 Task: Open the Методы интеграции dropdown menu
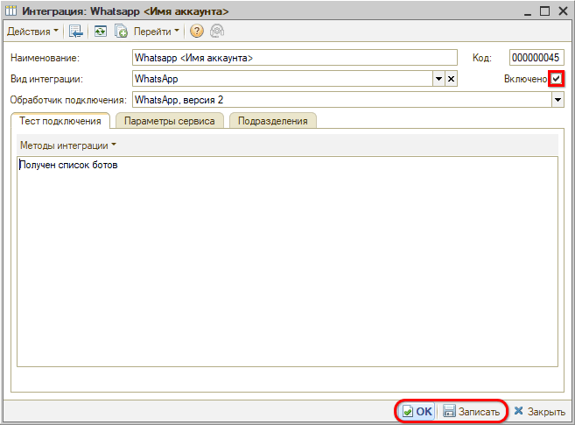[x=68, y=145]
